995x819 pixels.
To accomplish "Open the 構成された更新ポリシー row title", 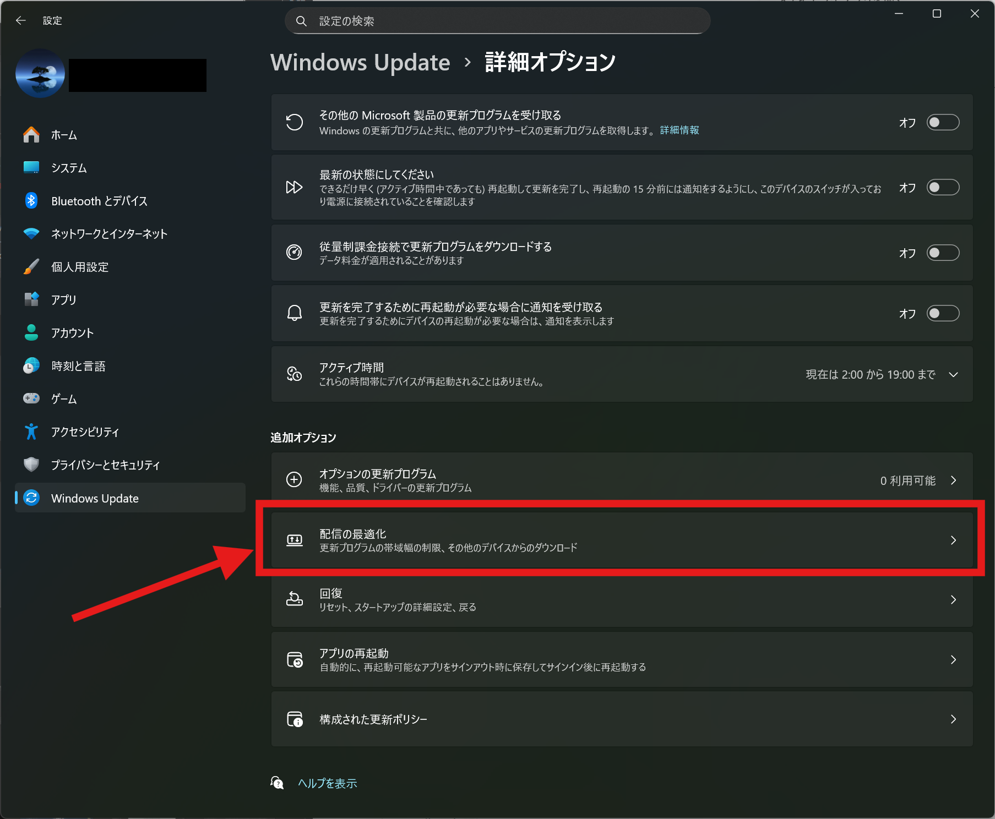I will (x=373, y=719).
